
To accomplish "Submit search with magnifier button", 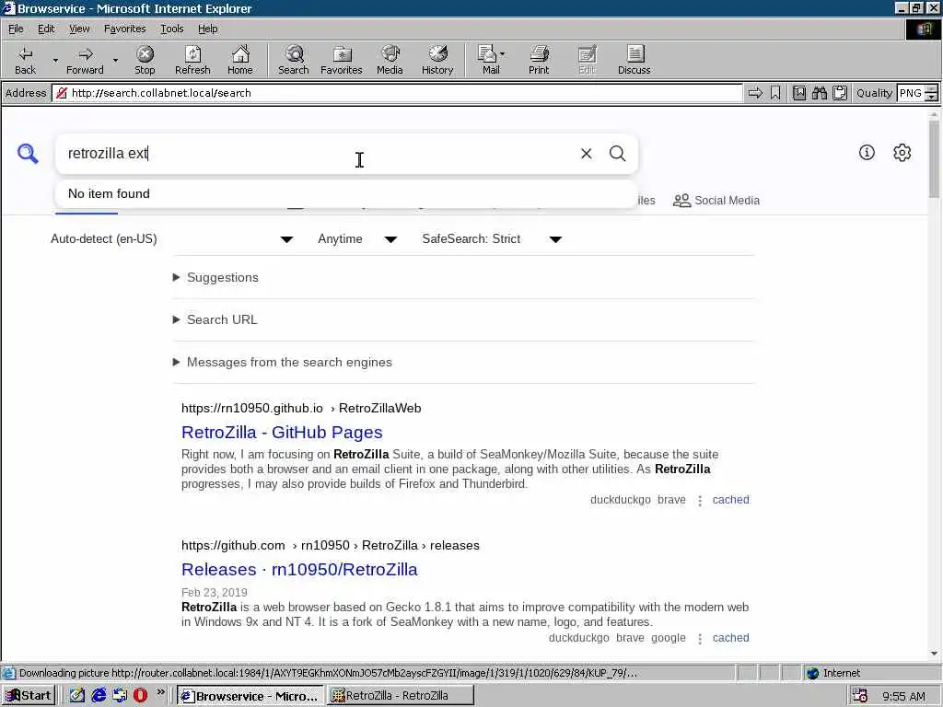I will point(618,154).
